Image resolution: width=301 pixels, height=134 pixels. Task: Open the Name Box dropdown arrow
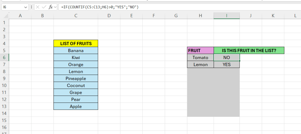26,7
